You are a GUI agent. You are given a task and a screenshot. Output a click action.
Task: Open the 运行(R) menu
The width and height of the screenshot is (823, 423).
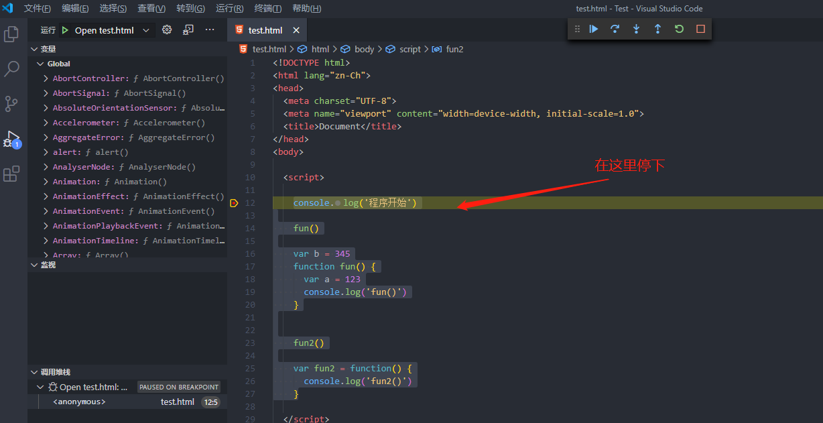pyautogui.click(x=230, y=9)
